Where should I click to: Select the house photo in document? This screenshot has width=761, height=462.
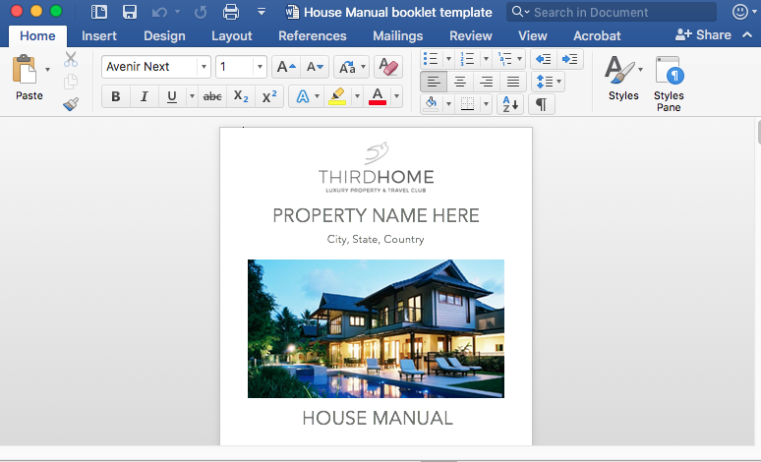(x=376, y=328)
